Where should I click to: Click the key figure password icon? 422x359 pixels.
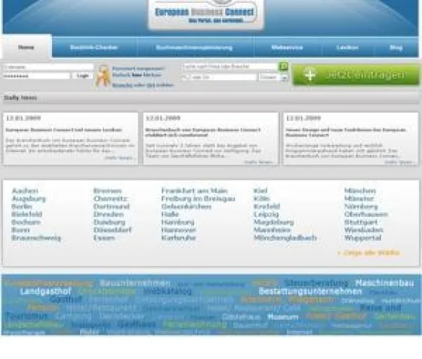pyautogui.click(x=103, y=77)
